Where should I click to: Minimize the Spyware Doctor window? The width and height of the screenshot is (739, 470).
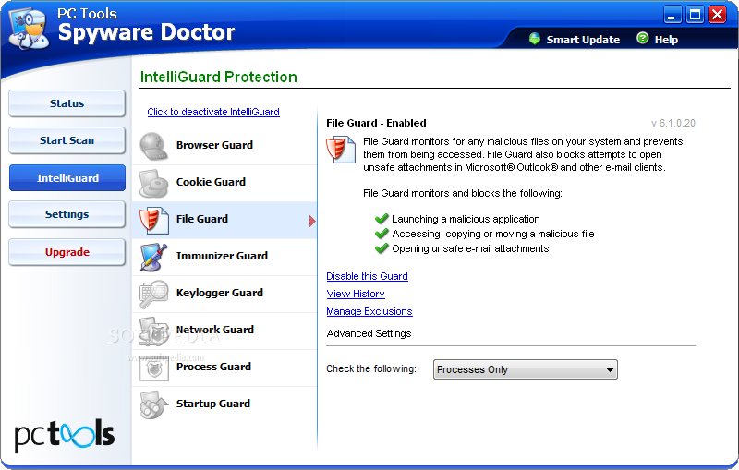pos(672,15)
